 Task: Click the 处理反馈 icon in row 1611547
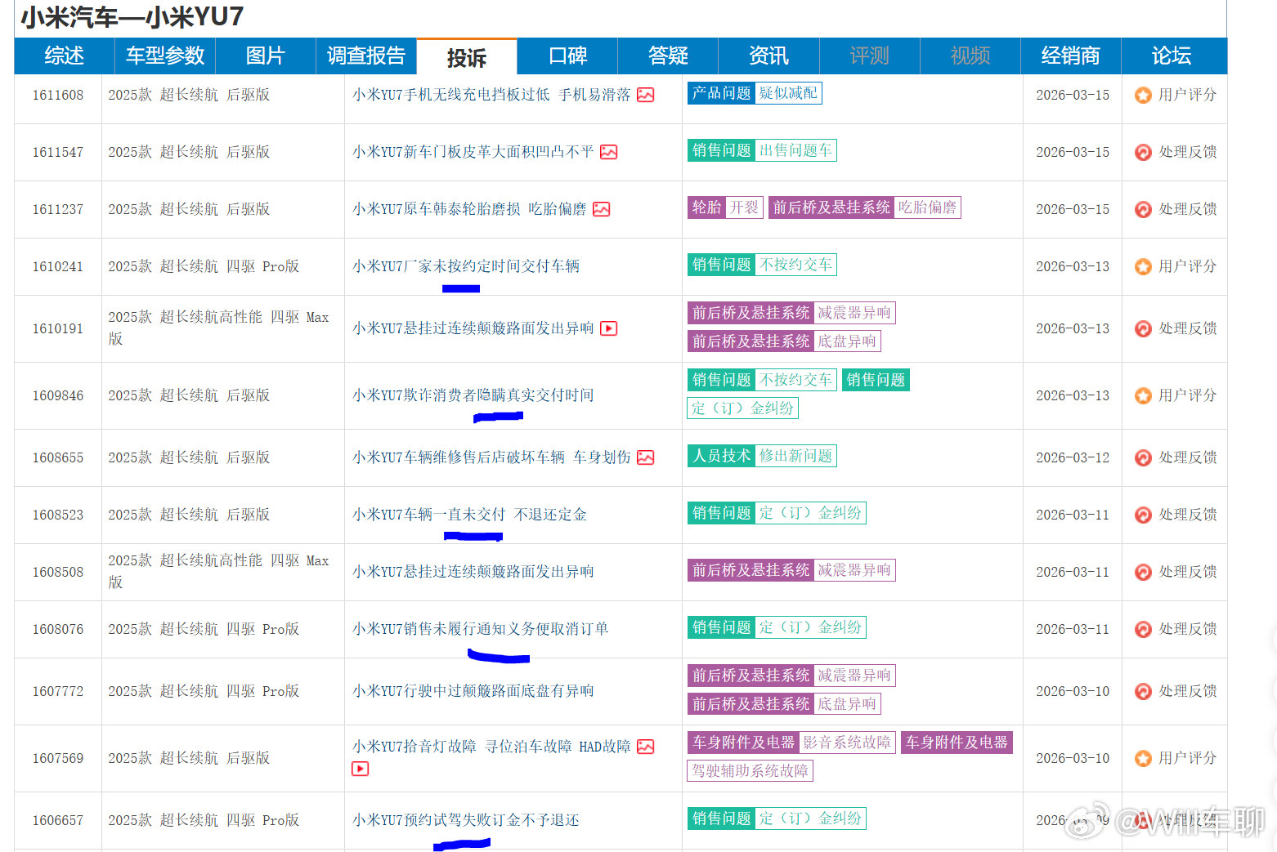[1143, 152]
